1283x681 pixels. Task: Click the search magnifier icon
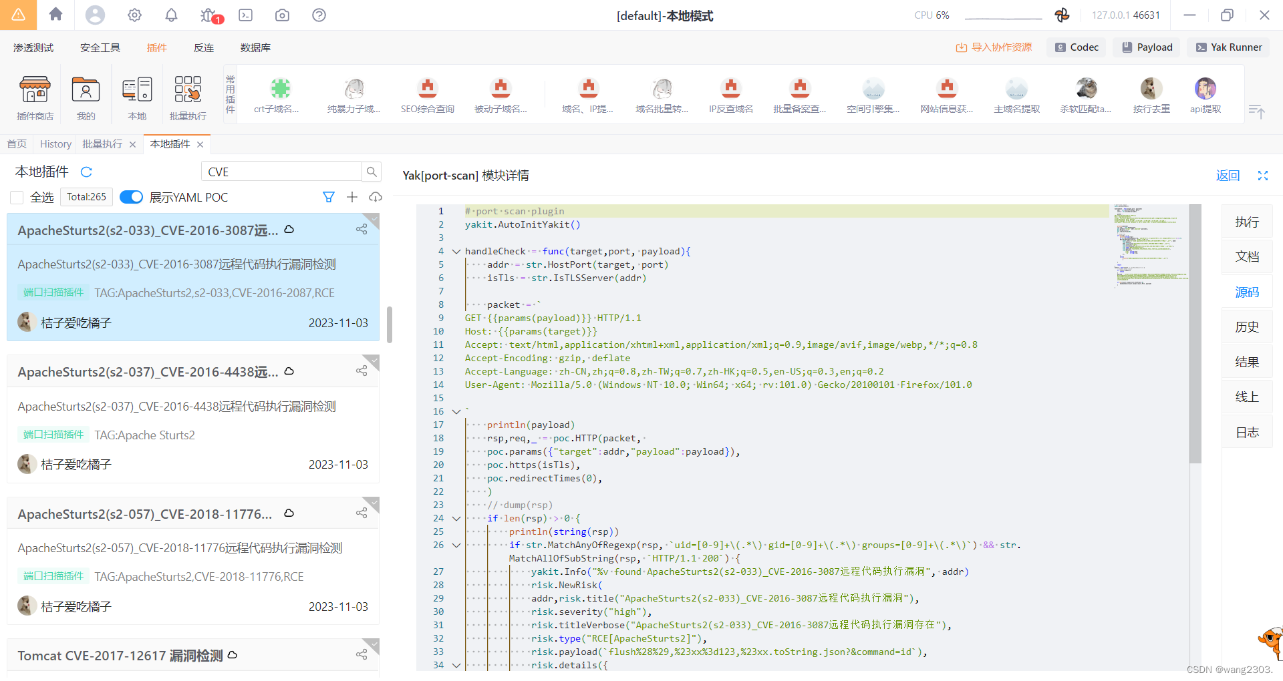372,172
